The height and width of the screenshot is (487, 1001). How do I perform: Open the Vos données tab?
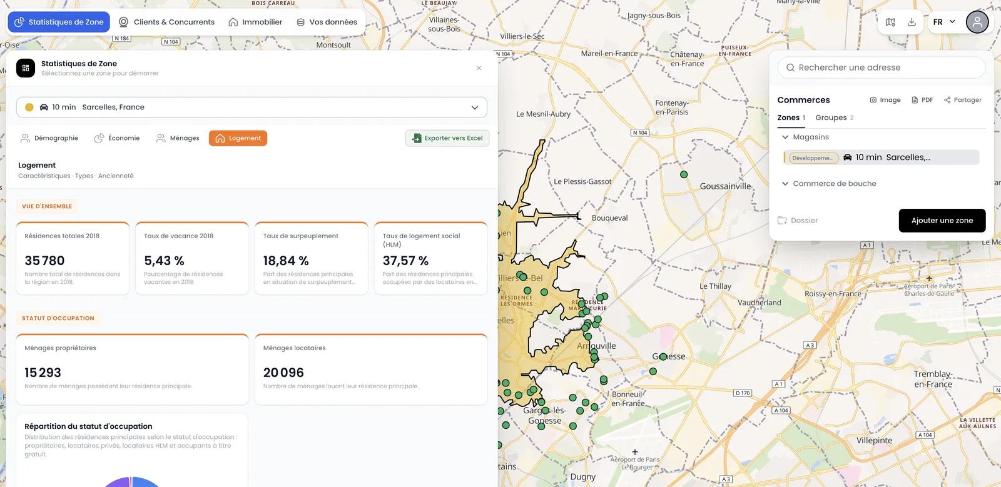pos(327,22)
